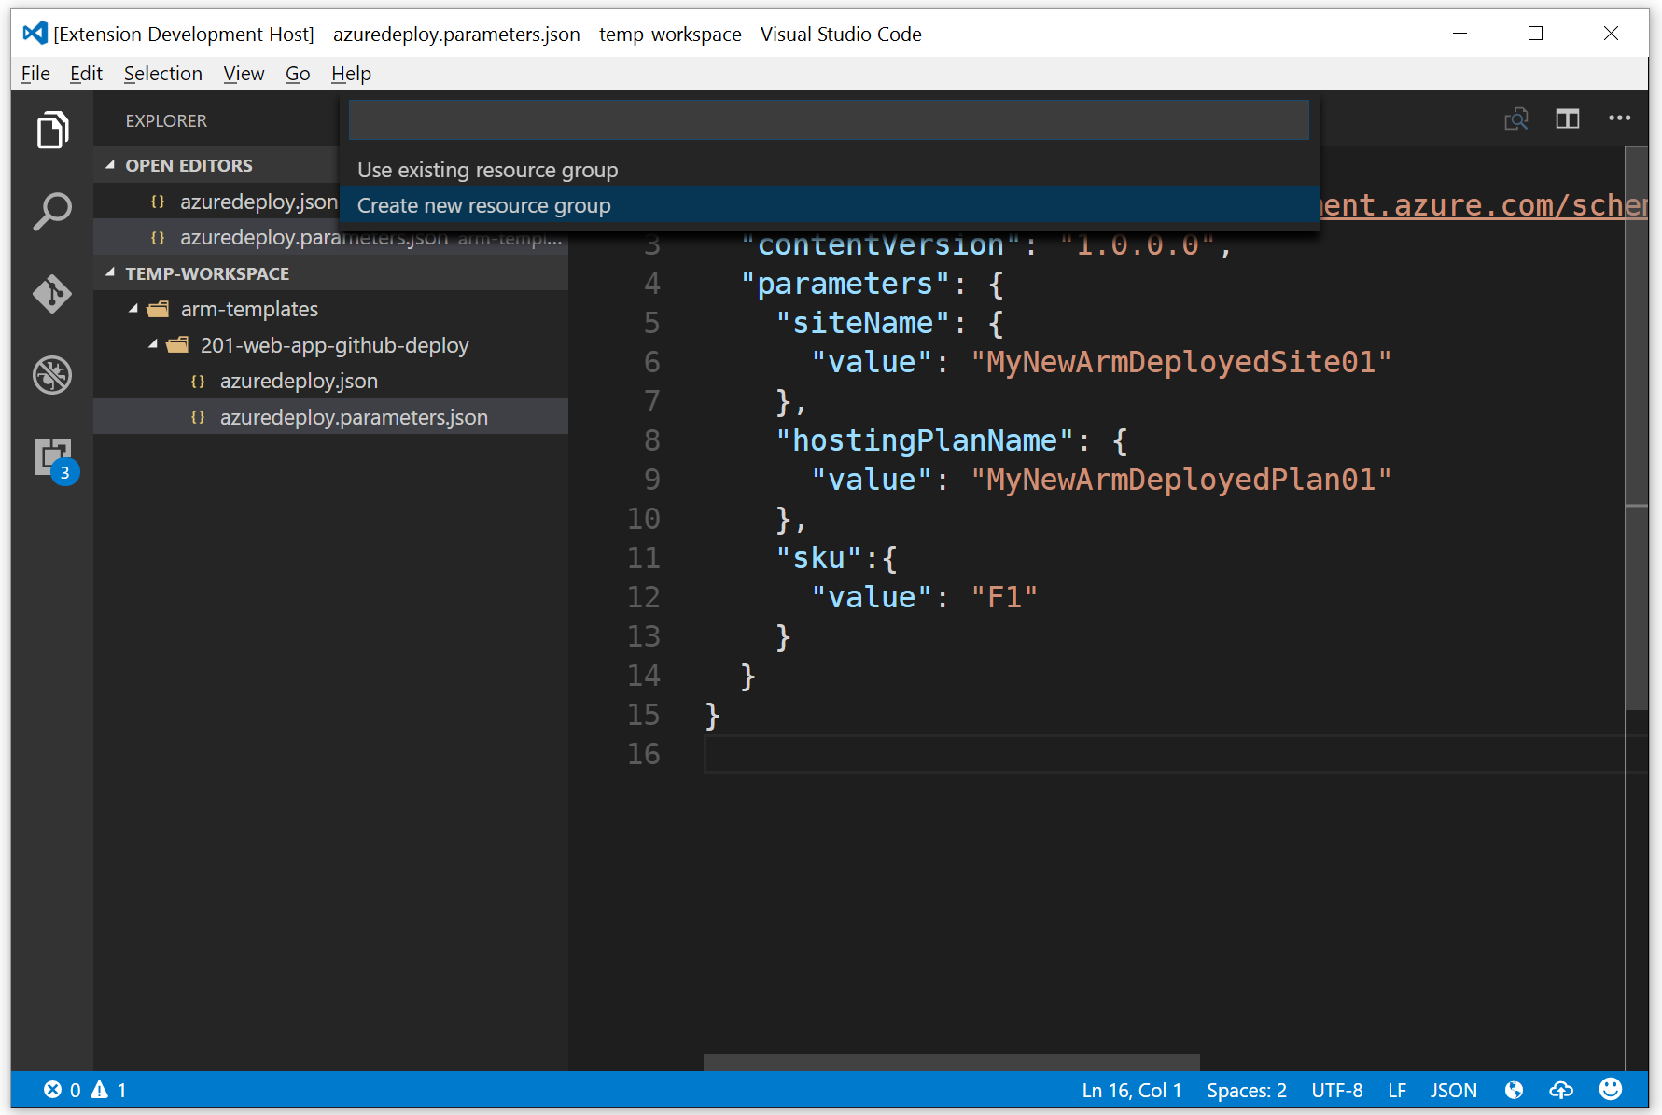The image size is (1662, 1115).
Task: Open the Debug view icon
Action: tap(52, 375)
